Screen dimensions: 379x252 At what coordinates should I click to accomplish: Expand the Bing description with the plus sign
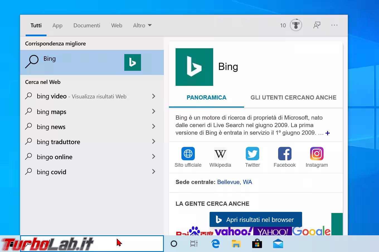click(327, 133)
